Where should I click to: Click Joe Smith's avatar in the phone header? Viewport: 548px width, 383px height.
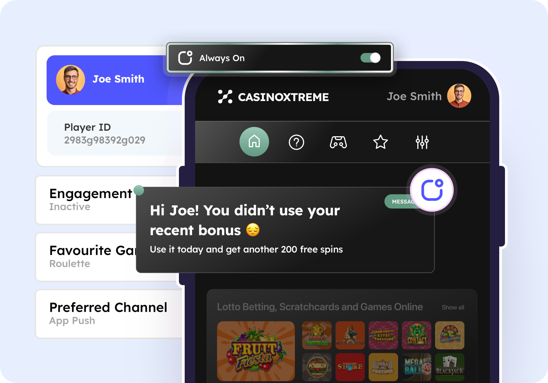(x=459, y=96)
